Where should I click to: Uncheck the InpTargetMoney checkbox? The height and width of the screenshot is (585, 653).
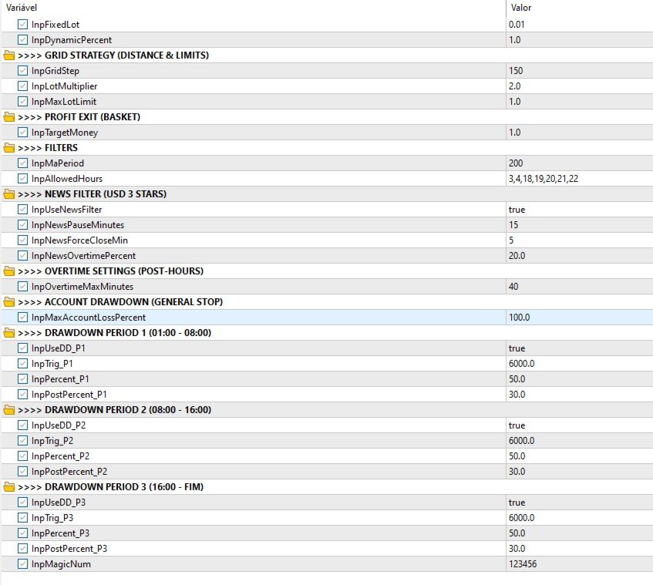pyautogui.click(x=22, y=133)
